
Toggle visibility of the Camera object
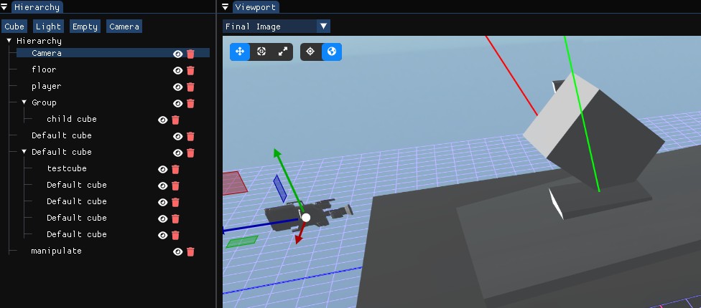[x=177, y=54]
